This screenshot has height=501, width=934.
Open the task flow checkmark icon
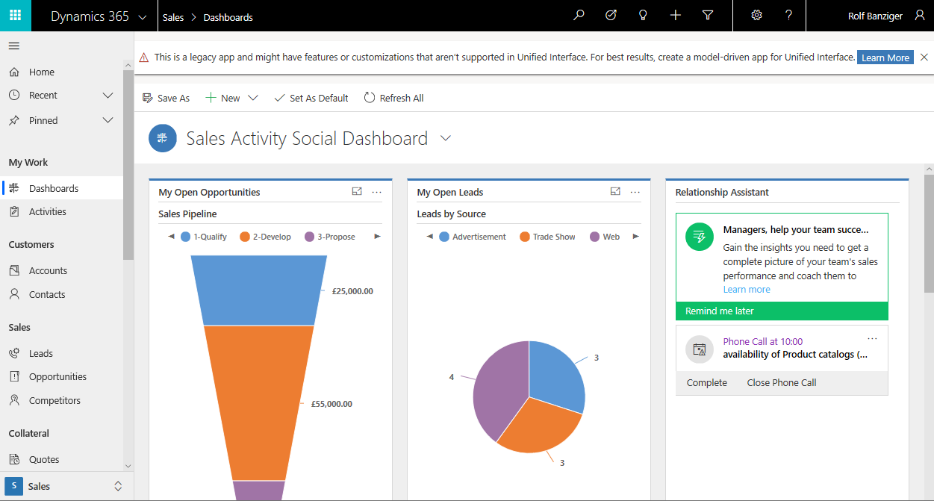(611, 16)
